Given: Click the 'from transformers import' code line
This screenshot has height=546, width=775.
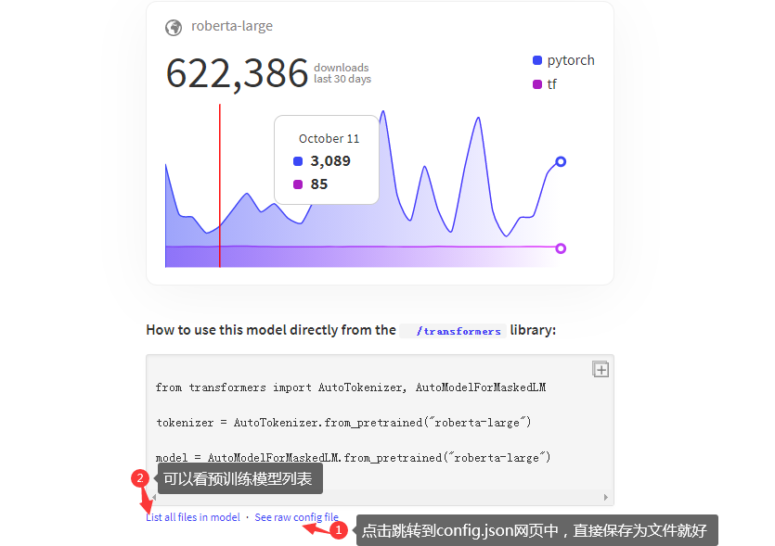Looking at the screenshot, I should (351, 387).
